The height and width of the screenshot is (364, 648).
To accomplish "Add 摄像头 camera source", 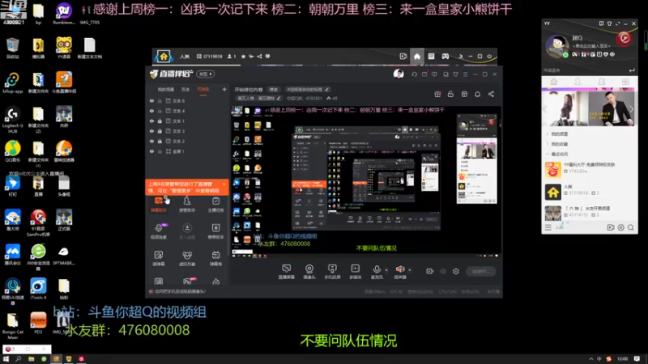I will pos(309,272).
